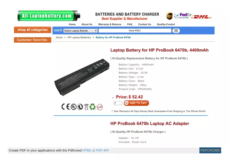The height and width of the screenshot is (162, 229).
Task: Click the Add To Cart button
Action: (x=136, y=103)
